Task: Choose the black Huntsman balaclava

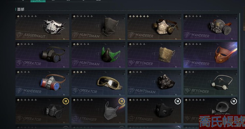Action: [x=98, y=27]
